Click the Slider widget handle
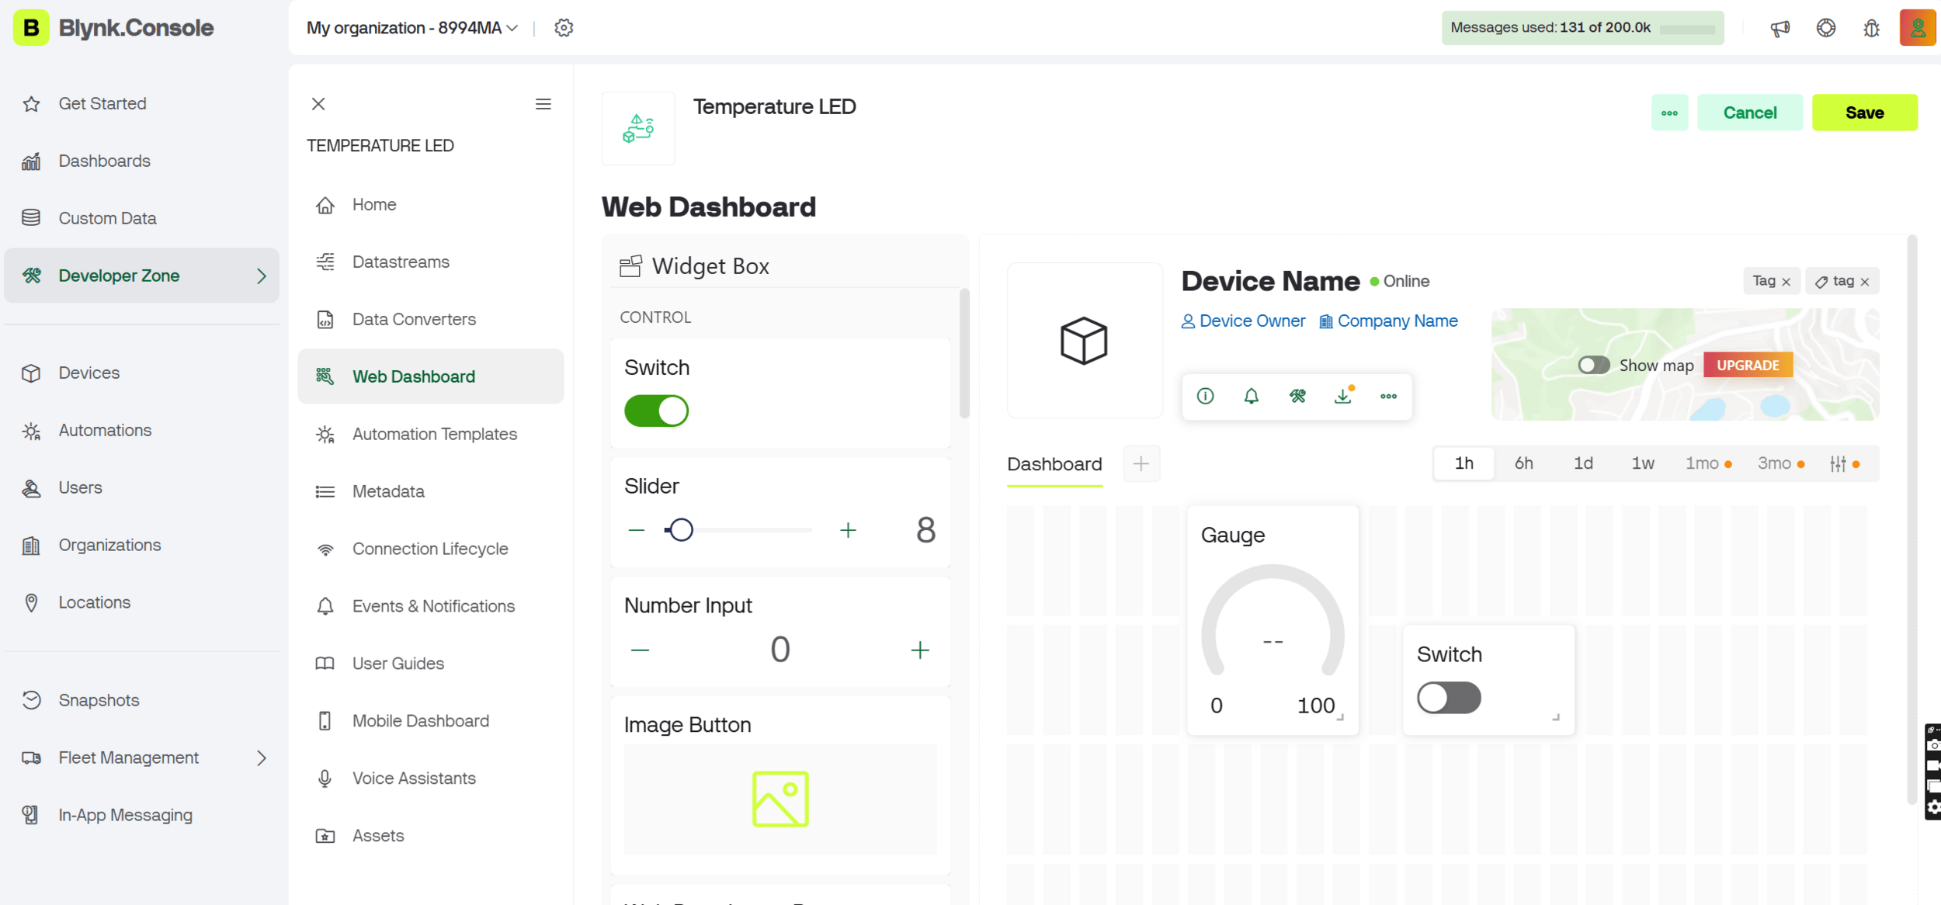 click(681, 530)
